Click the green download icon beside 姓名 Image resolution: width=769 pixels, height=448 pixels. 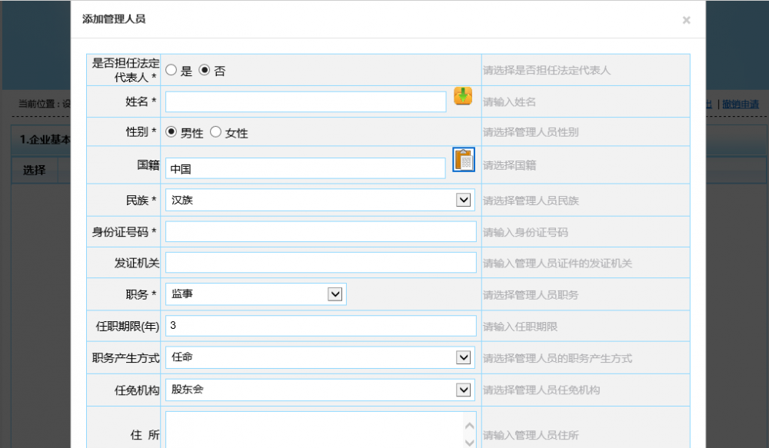[463, 97]
